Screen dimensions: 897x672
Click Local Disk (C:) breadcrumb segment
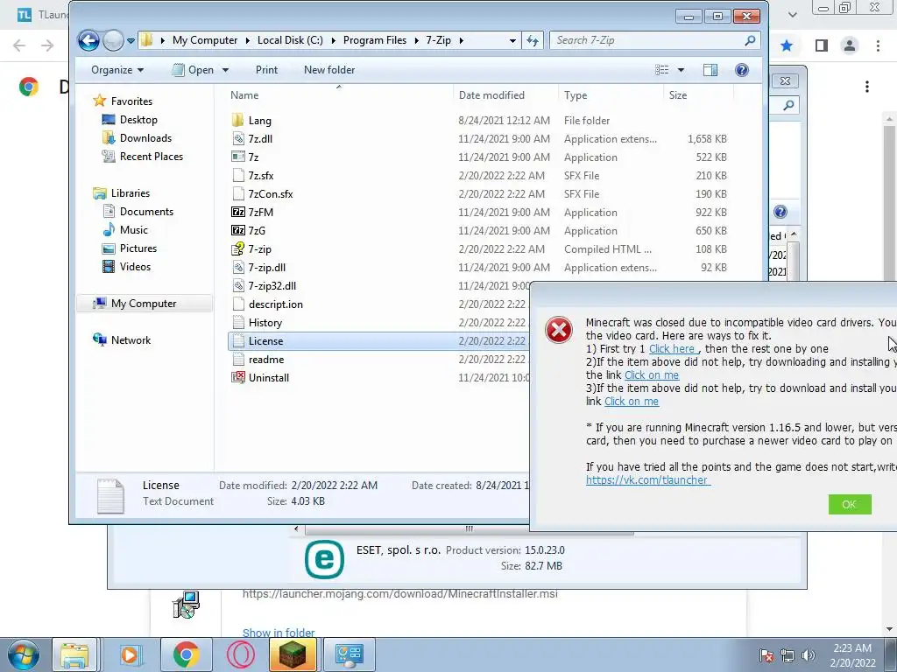pyautogui.click(x=290, y=40)
